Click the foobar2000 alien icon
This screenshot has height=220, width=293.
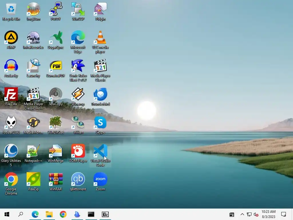(x=11, y=125)
